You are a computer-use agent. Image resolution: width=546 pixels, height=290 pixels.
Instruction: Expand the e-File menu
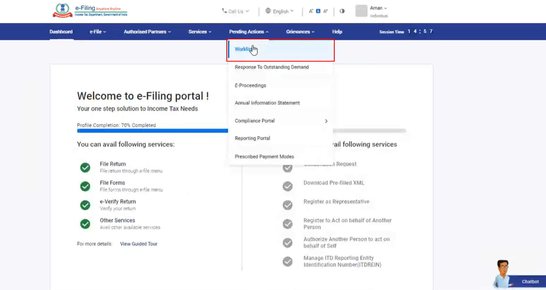coord(98,32)
